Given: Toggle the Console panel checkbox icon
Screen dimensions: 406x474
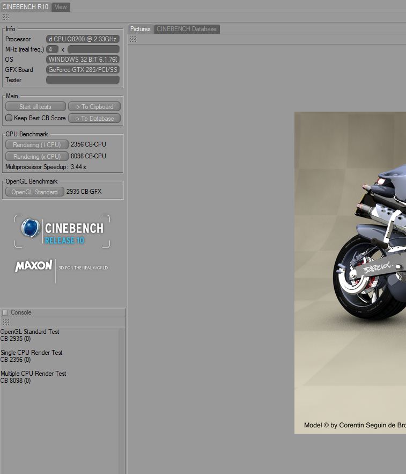Looking at the screenshot, I should [5, 312].
